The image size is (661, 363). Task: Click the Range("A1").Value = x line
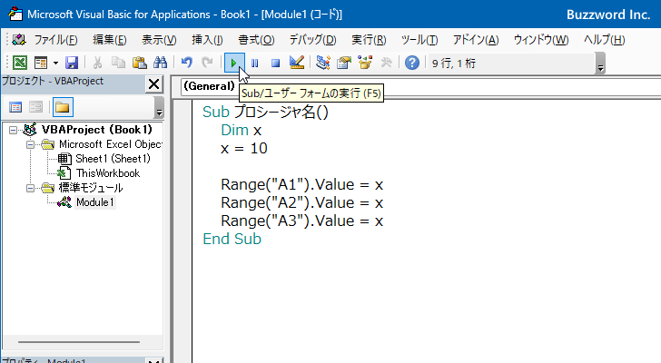pyautogui.click(x=301, y=184)
